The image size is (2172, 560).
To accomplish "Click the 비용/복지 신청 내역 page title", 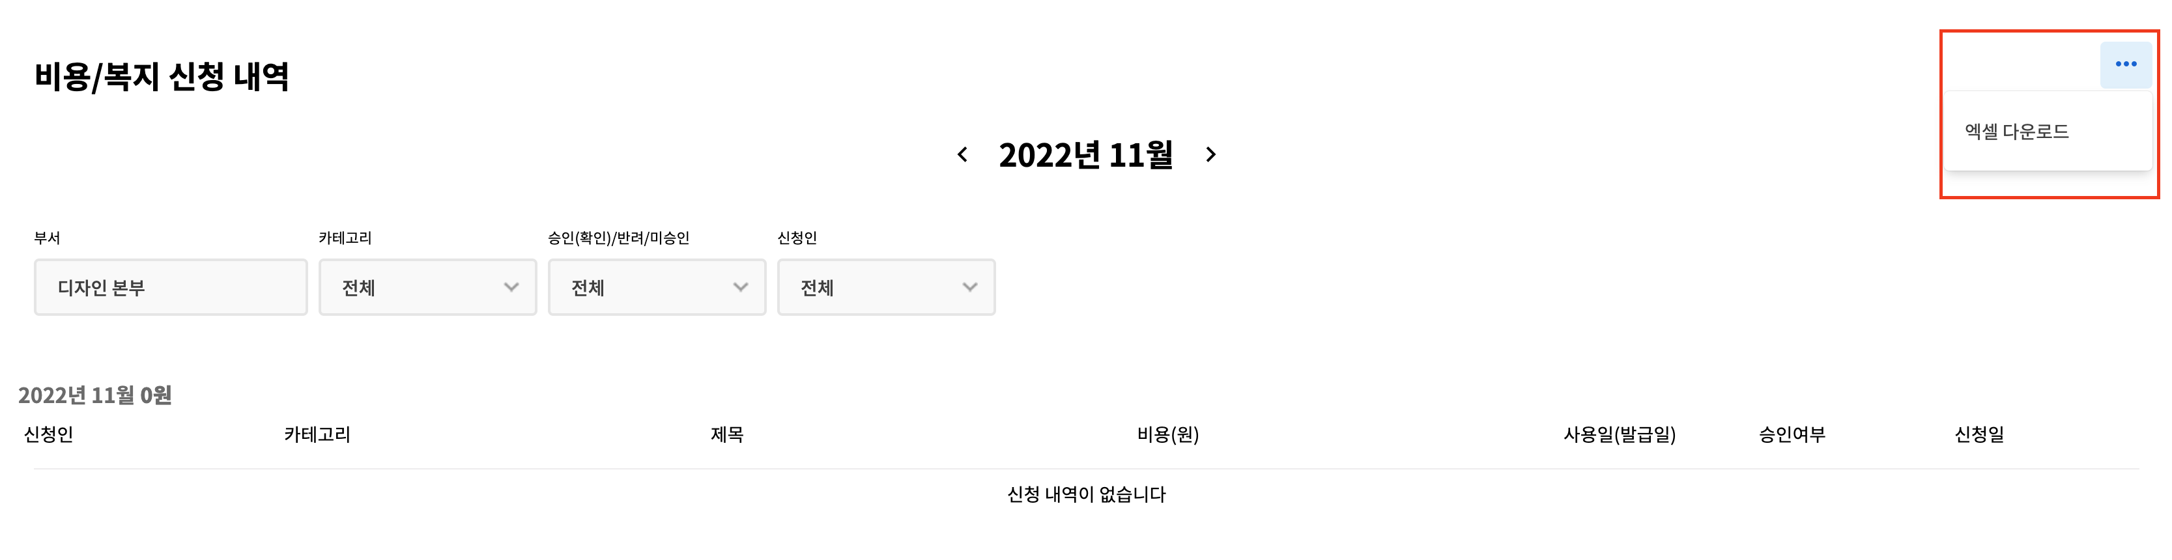I will click(162, 77).
